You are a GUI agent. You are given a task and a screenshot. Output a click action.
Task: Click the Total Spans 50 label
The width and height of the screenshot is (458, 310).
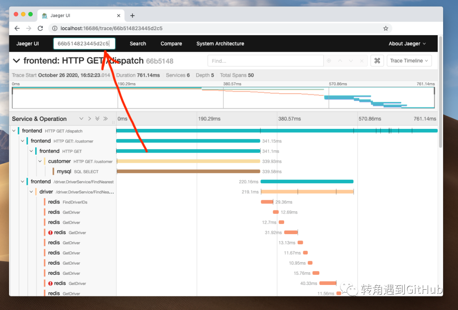click(237, 75)
